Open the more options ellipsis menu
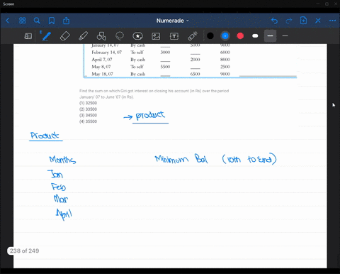Viewport: 340px width, 274px height. pos(332,21)
